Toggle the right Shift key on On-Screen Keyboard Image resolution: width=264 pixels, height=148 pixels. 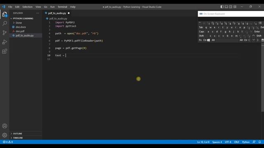pos(259,36)
